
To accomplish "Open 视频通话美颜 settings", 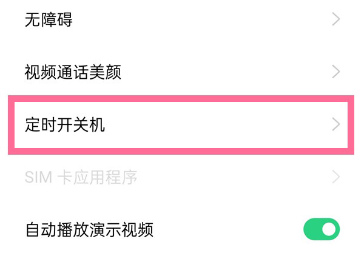I will (x=73, y=72).
